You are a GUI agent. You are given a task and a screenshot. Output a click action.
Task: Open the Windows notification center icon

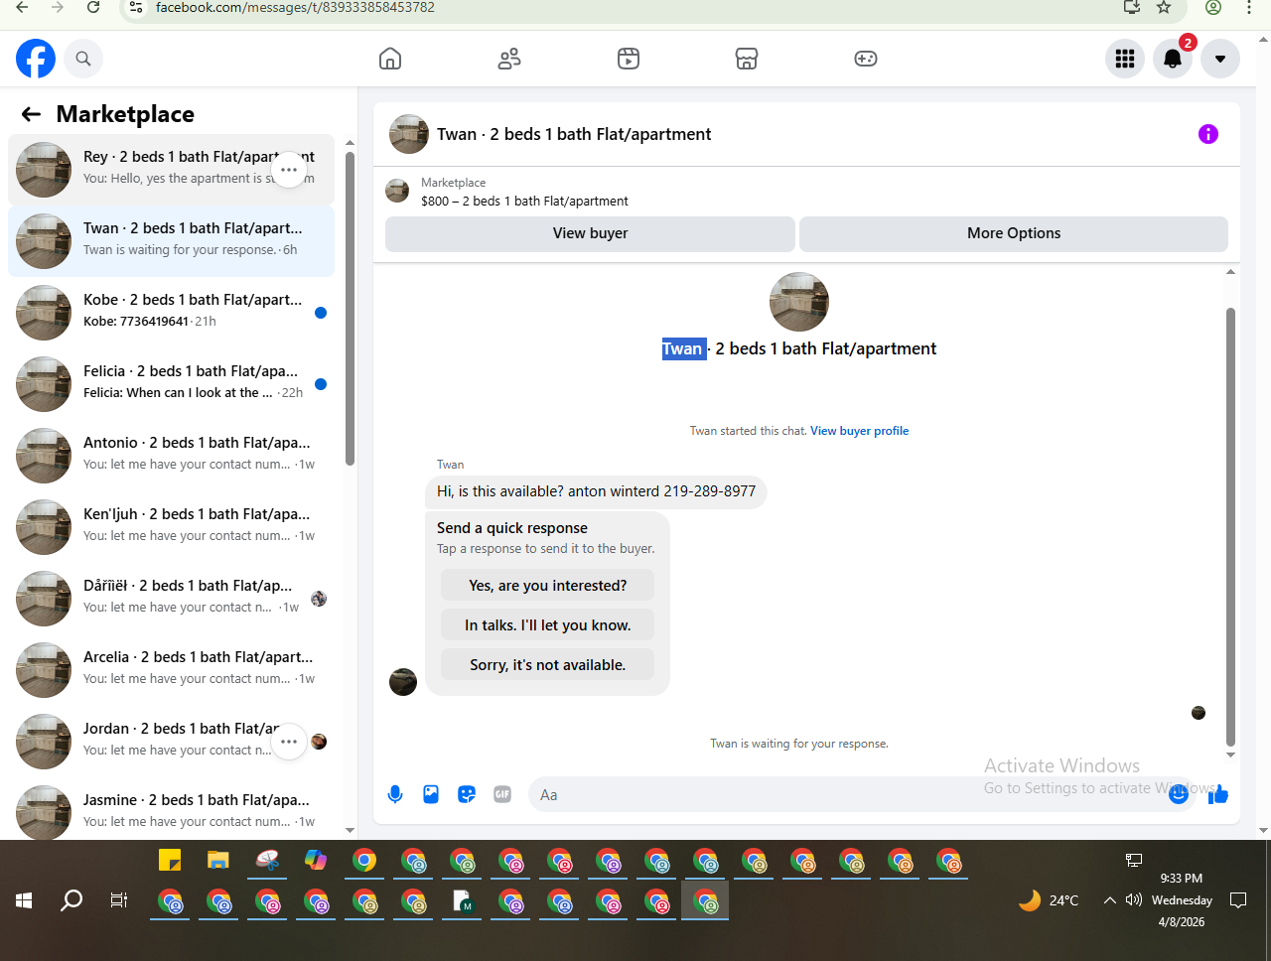pos(1238,900)
